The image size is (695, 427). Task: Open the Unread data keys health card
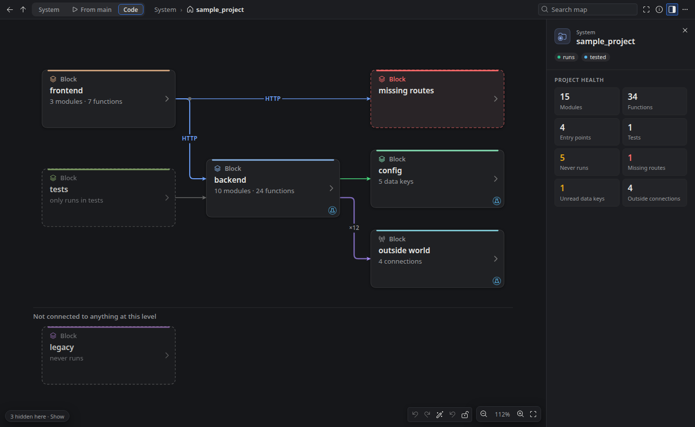587,193
